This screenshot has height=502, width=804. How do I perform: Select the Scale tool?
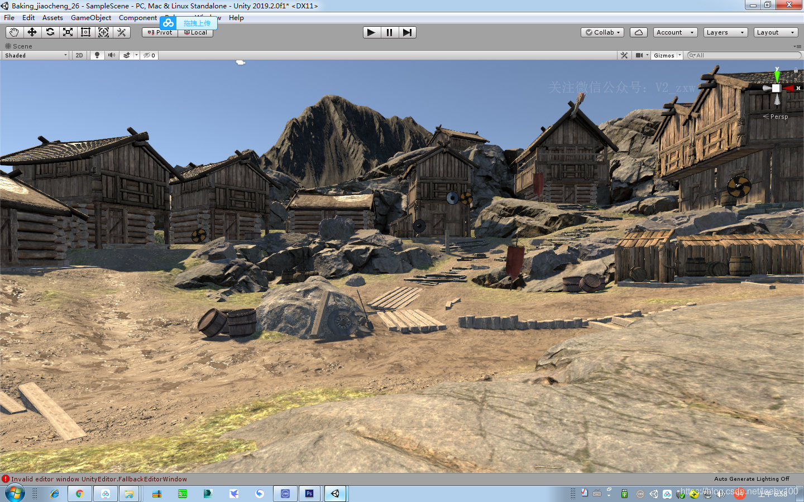68,32
